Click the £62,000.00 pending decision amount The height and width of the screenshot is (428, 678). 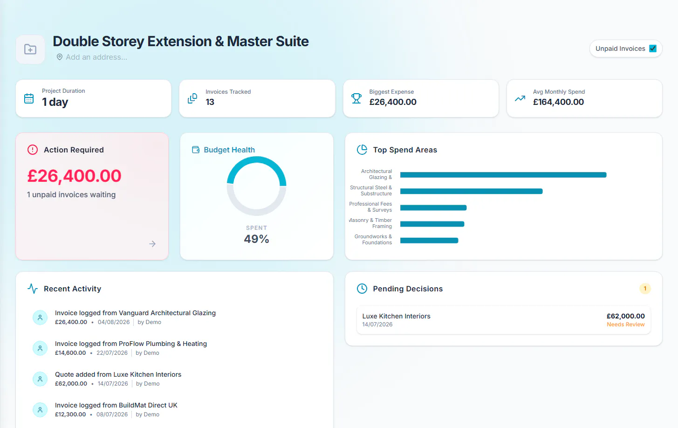pos(626,316)
